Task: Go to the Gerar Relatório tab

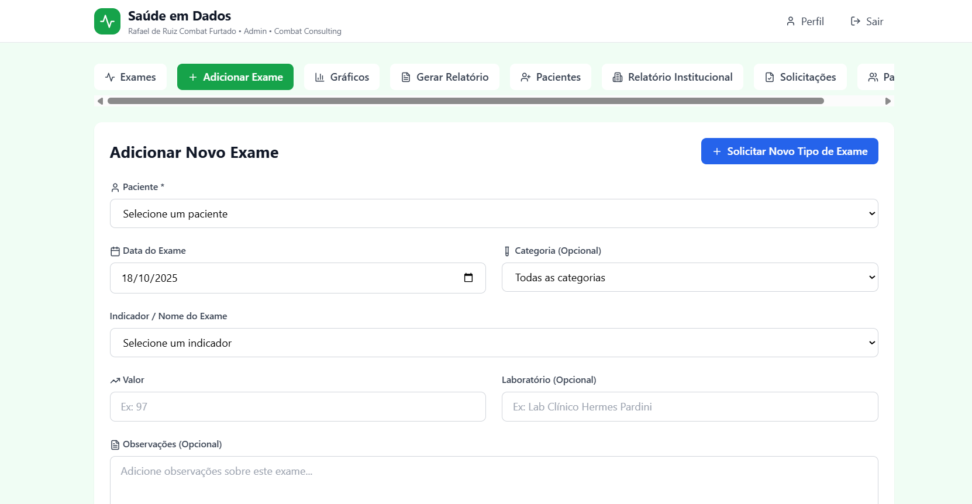Action: click(444, 77)
